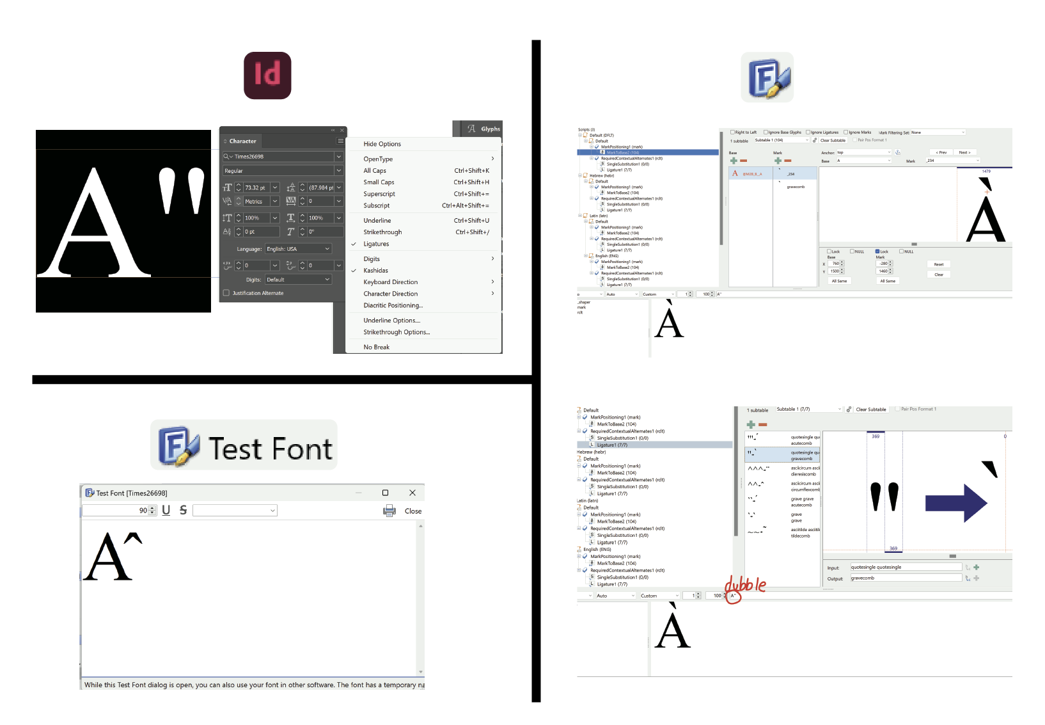Click Clear Subtable beside Subtable 1 (7/7)
This screenshot has height=725, width=1045.
(871, 410)
